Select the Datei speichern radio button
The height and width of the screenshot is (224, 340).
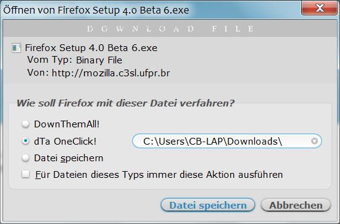point(25,158)
